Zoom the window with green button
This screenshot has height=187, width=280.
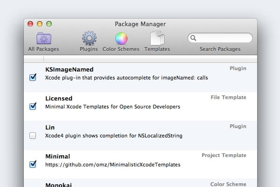(x=49, y=24)
